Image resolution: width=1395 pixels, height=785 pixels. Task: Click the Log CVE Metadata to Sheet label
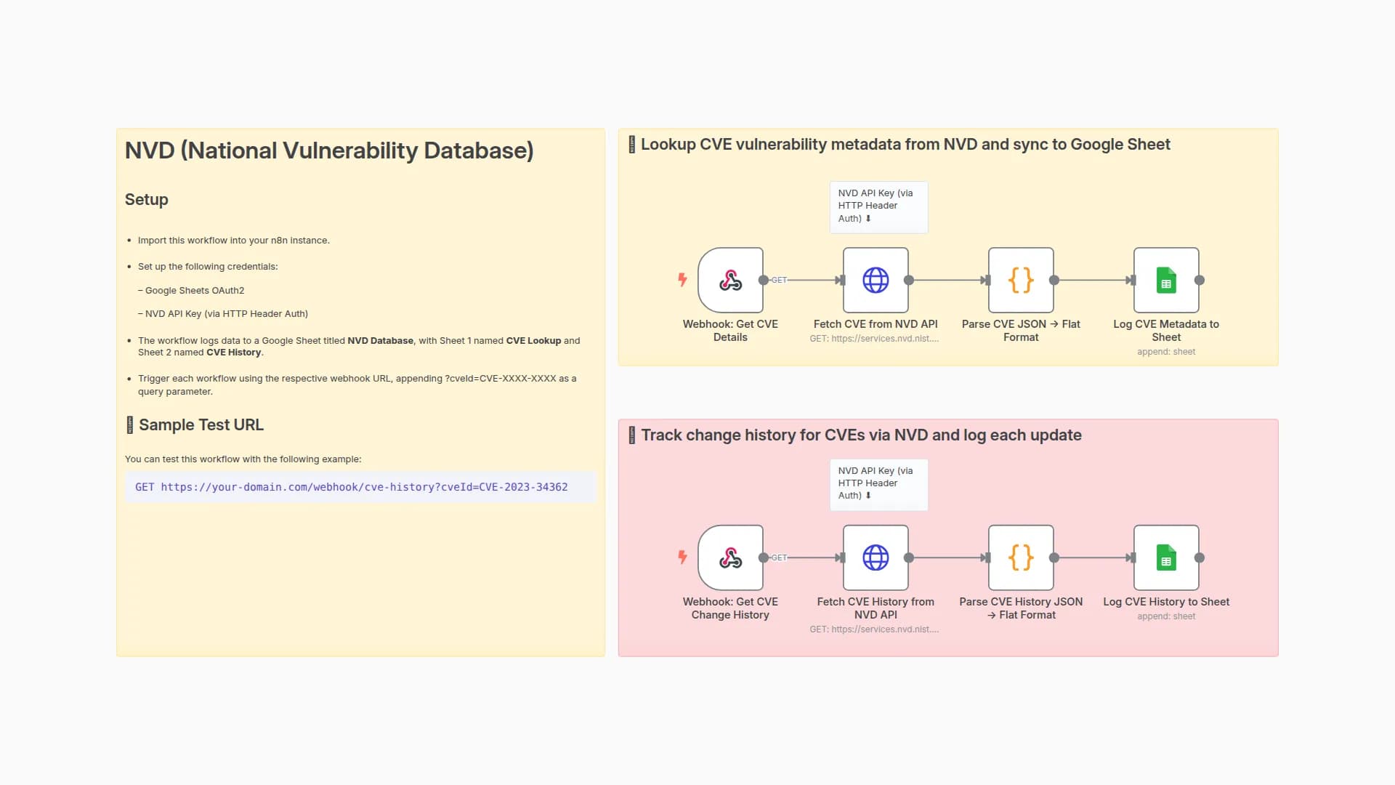[1166, 331]
